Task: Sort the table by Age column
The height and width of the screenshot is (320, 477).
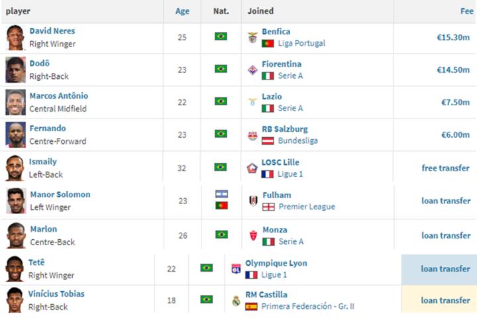Action: (182, 11)
